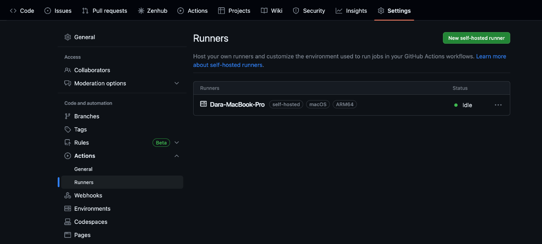This screenshot has height=244, width=542.
Task: Open the Actions tab in top navigation
Action: pos(192,11)
